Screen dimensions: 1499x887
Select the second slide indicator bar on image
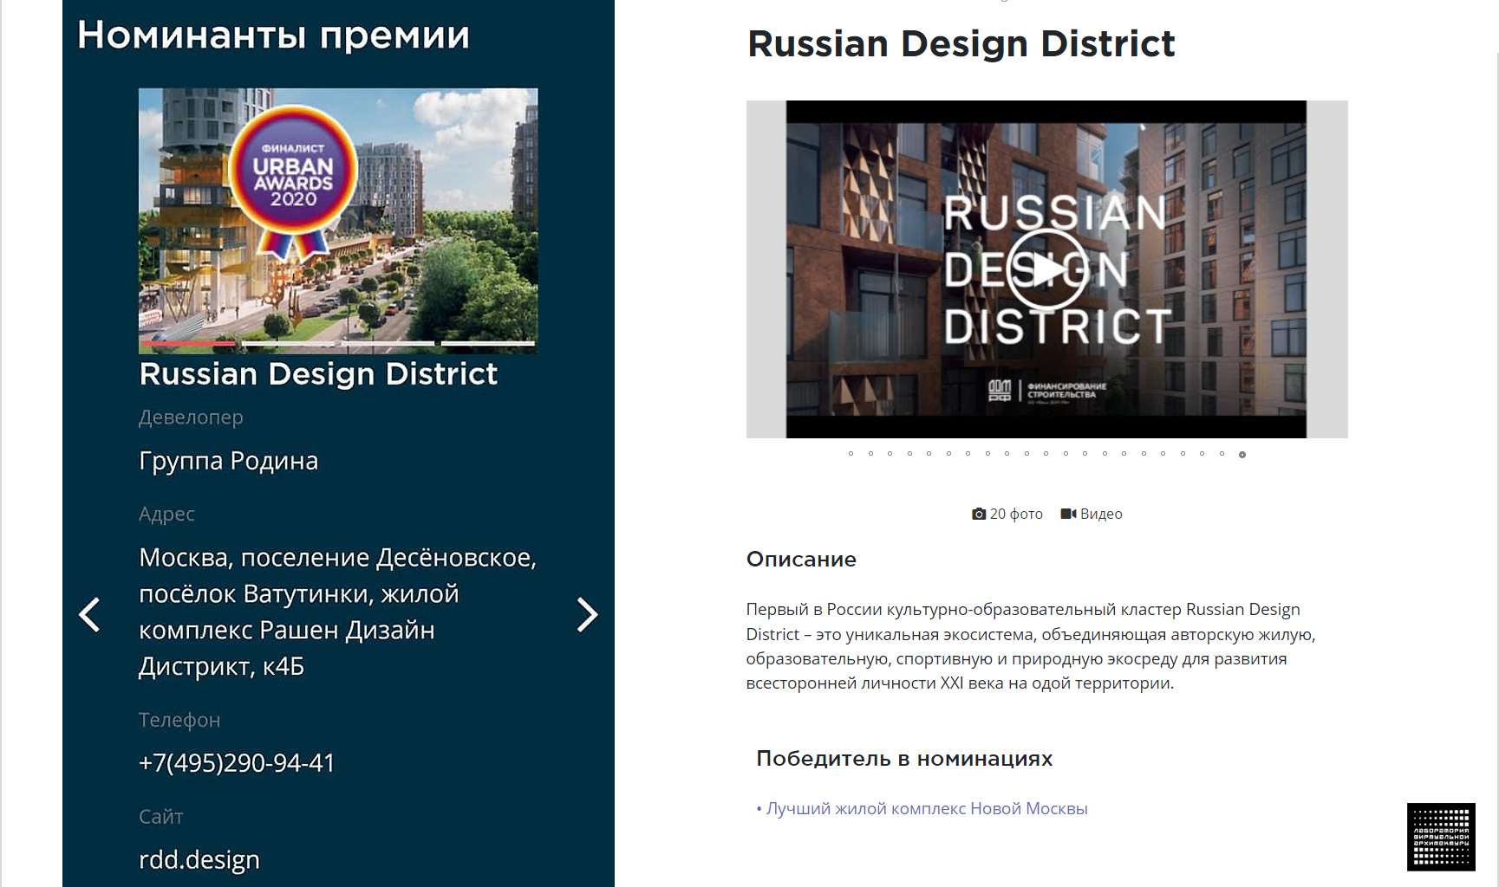(288, 344)
